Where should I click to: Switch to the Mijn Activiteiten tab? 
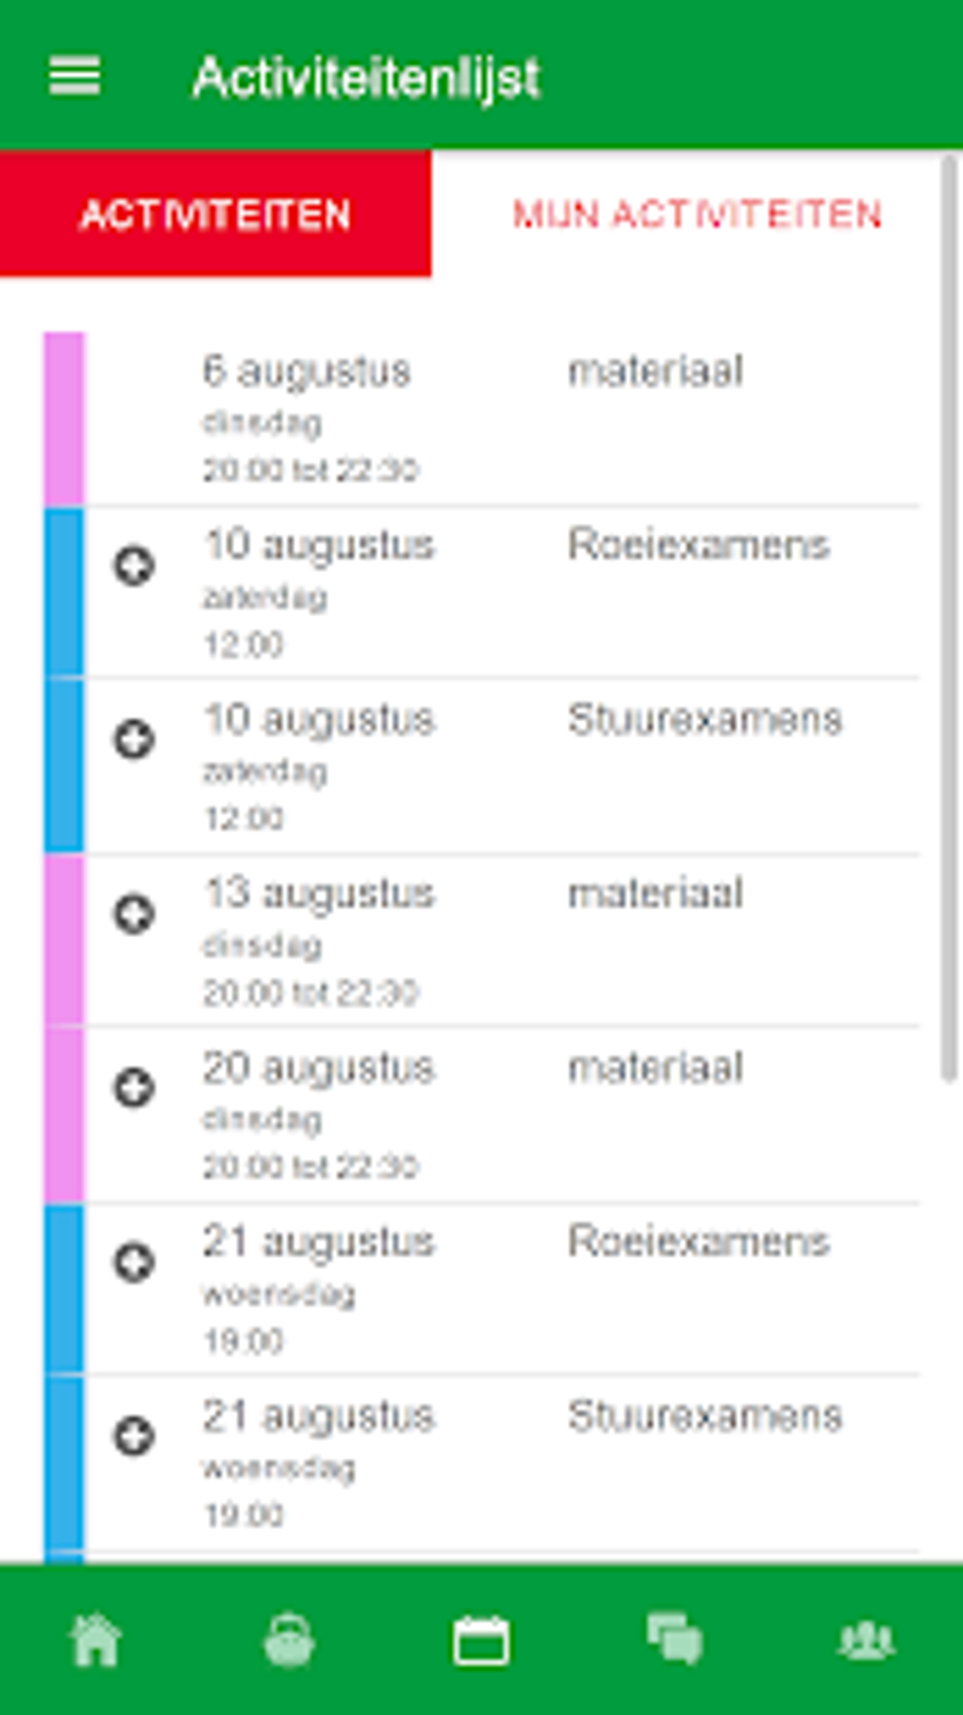click(x=697, y=214)
